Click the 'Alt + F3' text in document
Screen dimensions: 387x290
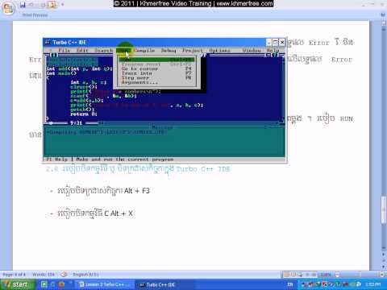[x=137, y=191]
